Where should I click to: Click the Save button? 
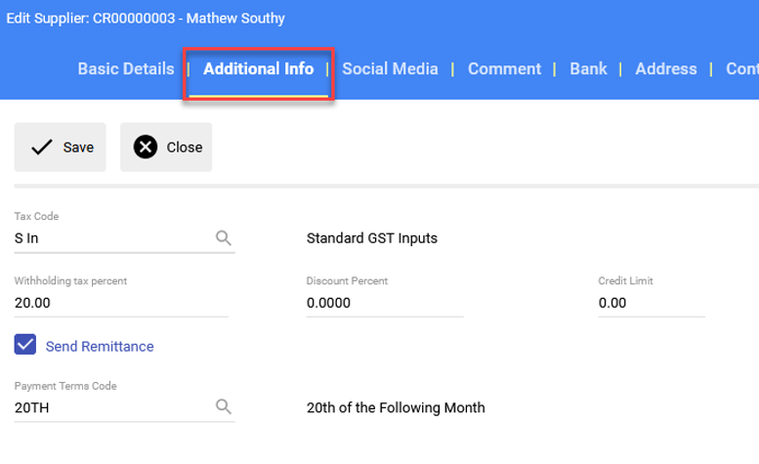point(60,148)
